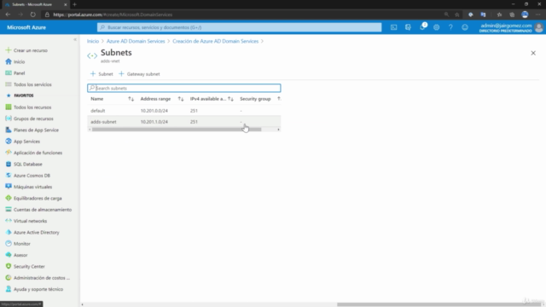Focus the Buscar recursos search bar
The height and width of the screenshot is (307, 546).
click(239, 27)
